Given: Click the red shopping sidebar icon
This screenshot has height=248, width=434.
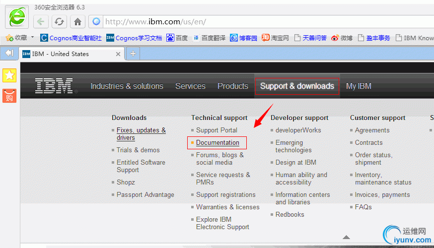Looking at the screenshot, I should pyautogui.click(x=9, y=96).
